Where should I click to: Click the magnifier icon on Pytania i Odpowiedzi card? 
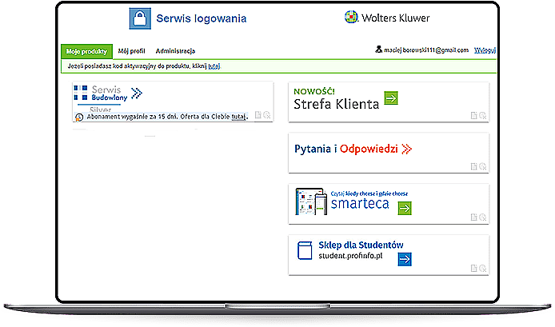click(x=483, y=166)
